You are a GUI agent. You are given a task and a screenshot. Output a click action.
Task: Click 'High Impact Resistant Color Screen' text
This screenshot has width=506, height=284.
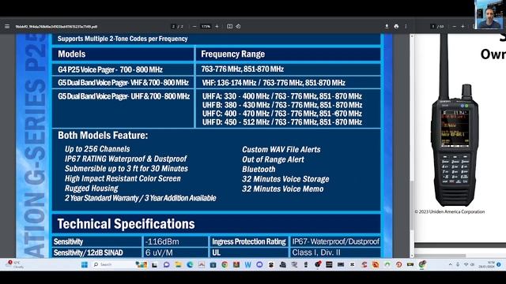coord(123,178)
